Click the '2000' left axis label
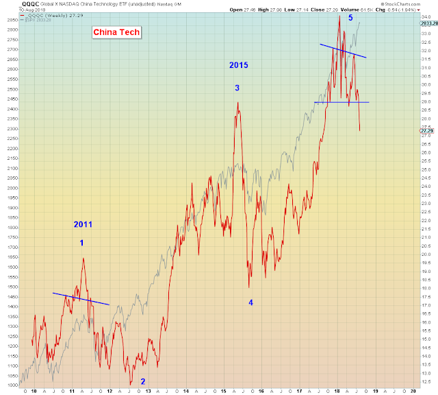Screen dimensions: 438x395 click(12, 188)
